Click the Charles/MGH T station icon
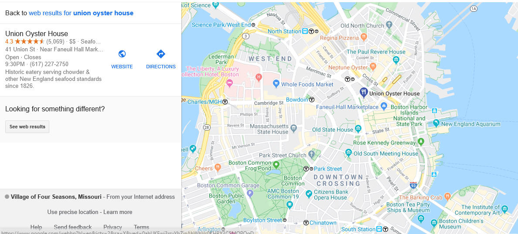518x234 pixels. click(x=225, y=102)
